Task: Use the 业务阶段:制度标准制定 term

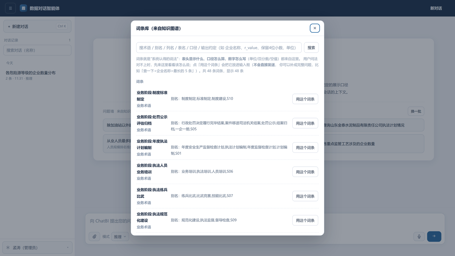Action: click(x=305, y=99)
